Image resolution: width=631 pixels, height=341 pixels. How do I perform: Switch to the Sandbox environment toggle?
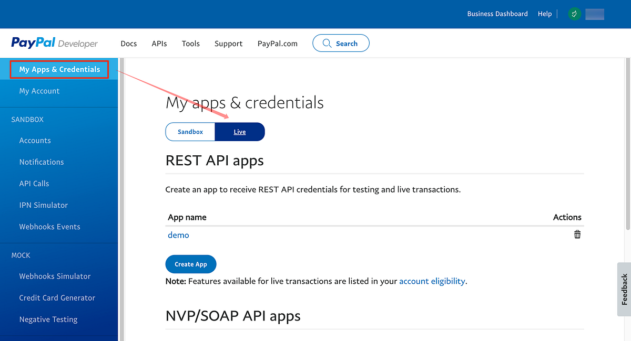point(190,132)
